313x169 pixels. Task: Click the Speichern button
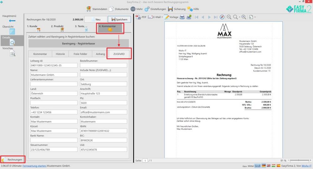point(119,19)
